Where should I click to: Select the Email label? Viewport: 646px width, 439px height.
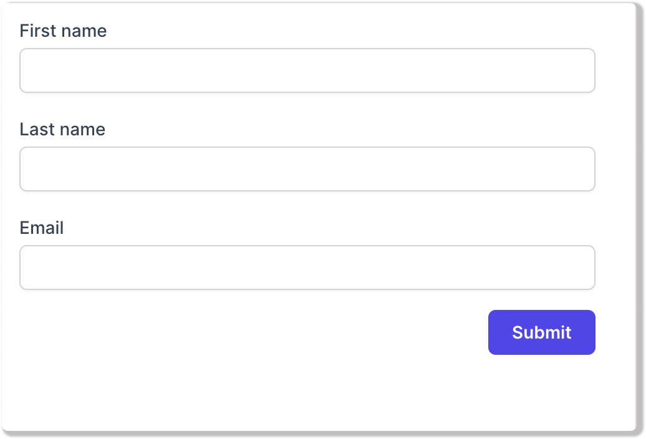(x=42, y=228)
